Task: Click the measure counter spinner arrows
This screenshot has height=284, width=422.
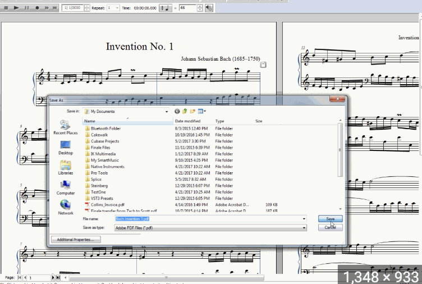Action: (x=87, y=8)
